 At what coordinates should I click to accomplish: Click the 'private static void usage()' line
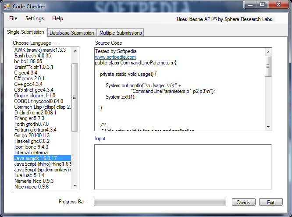[x=128, y=74]
